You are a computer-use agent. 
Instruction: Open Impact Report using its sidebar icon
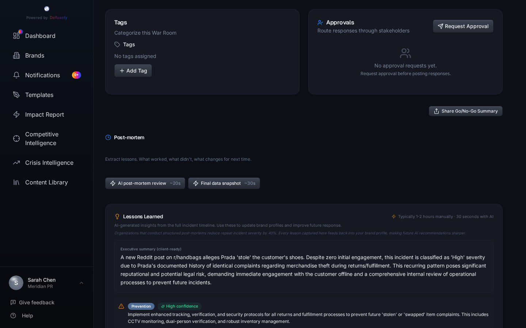pyautogui.click(x=16, y=114)
